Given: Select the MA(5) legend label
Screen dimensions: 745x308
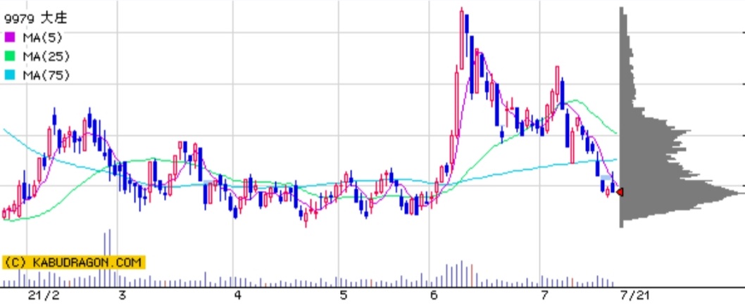Looking at the screenshot, I should [x=42, y=37].
